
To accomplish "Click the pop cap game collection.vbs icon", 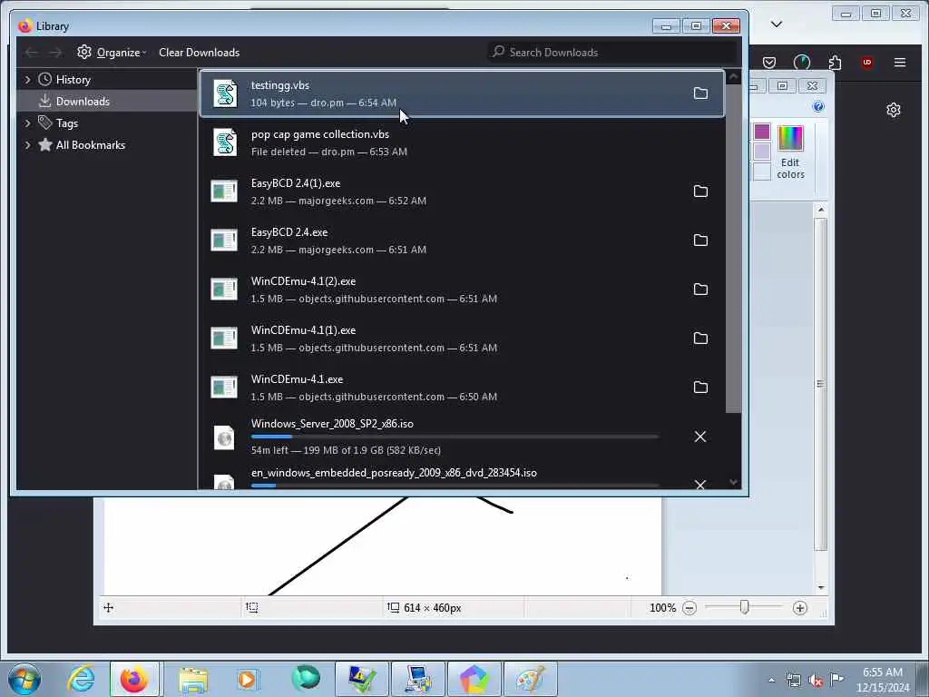I will [x=225, y=142].
